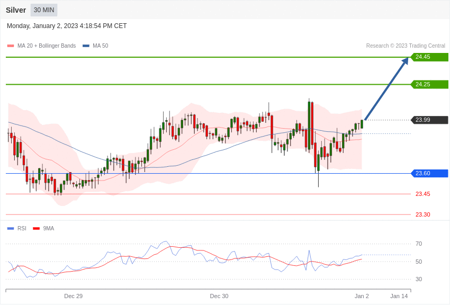This screenshot has height=305, width=450.
Task: Click the 23.99 current price tag
Action: coord(430,120)
